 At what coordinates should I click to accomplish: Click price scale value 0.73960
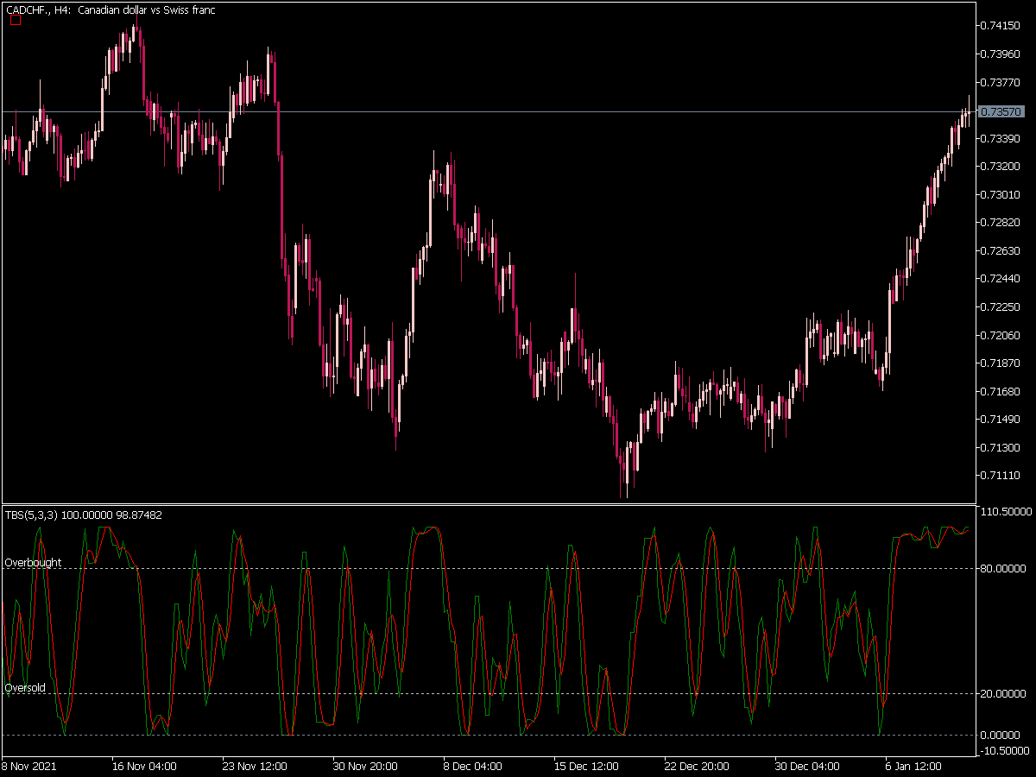1002,54
